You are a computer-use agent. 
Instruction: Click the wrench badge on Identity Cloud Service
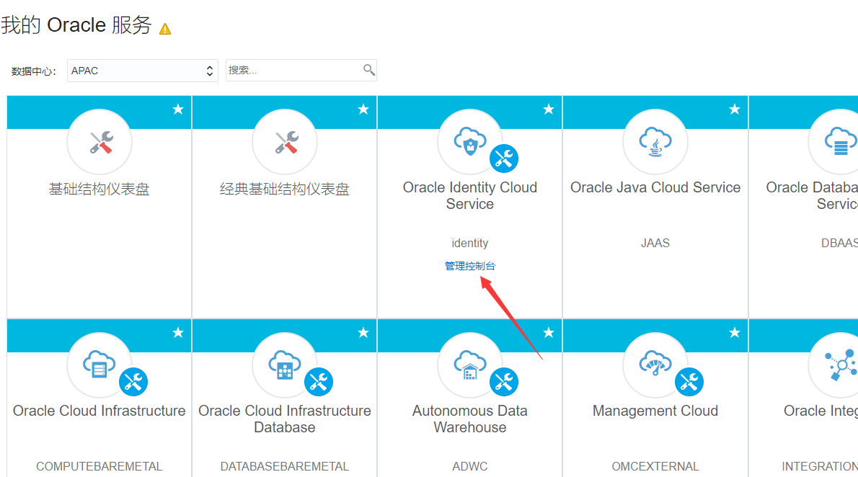click(x=504, y=159)
